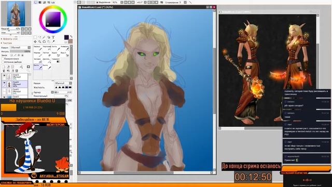
Task: Show the color mixer panel
Action: 49,2
